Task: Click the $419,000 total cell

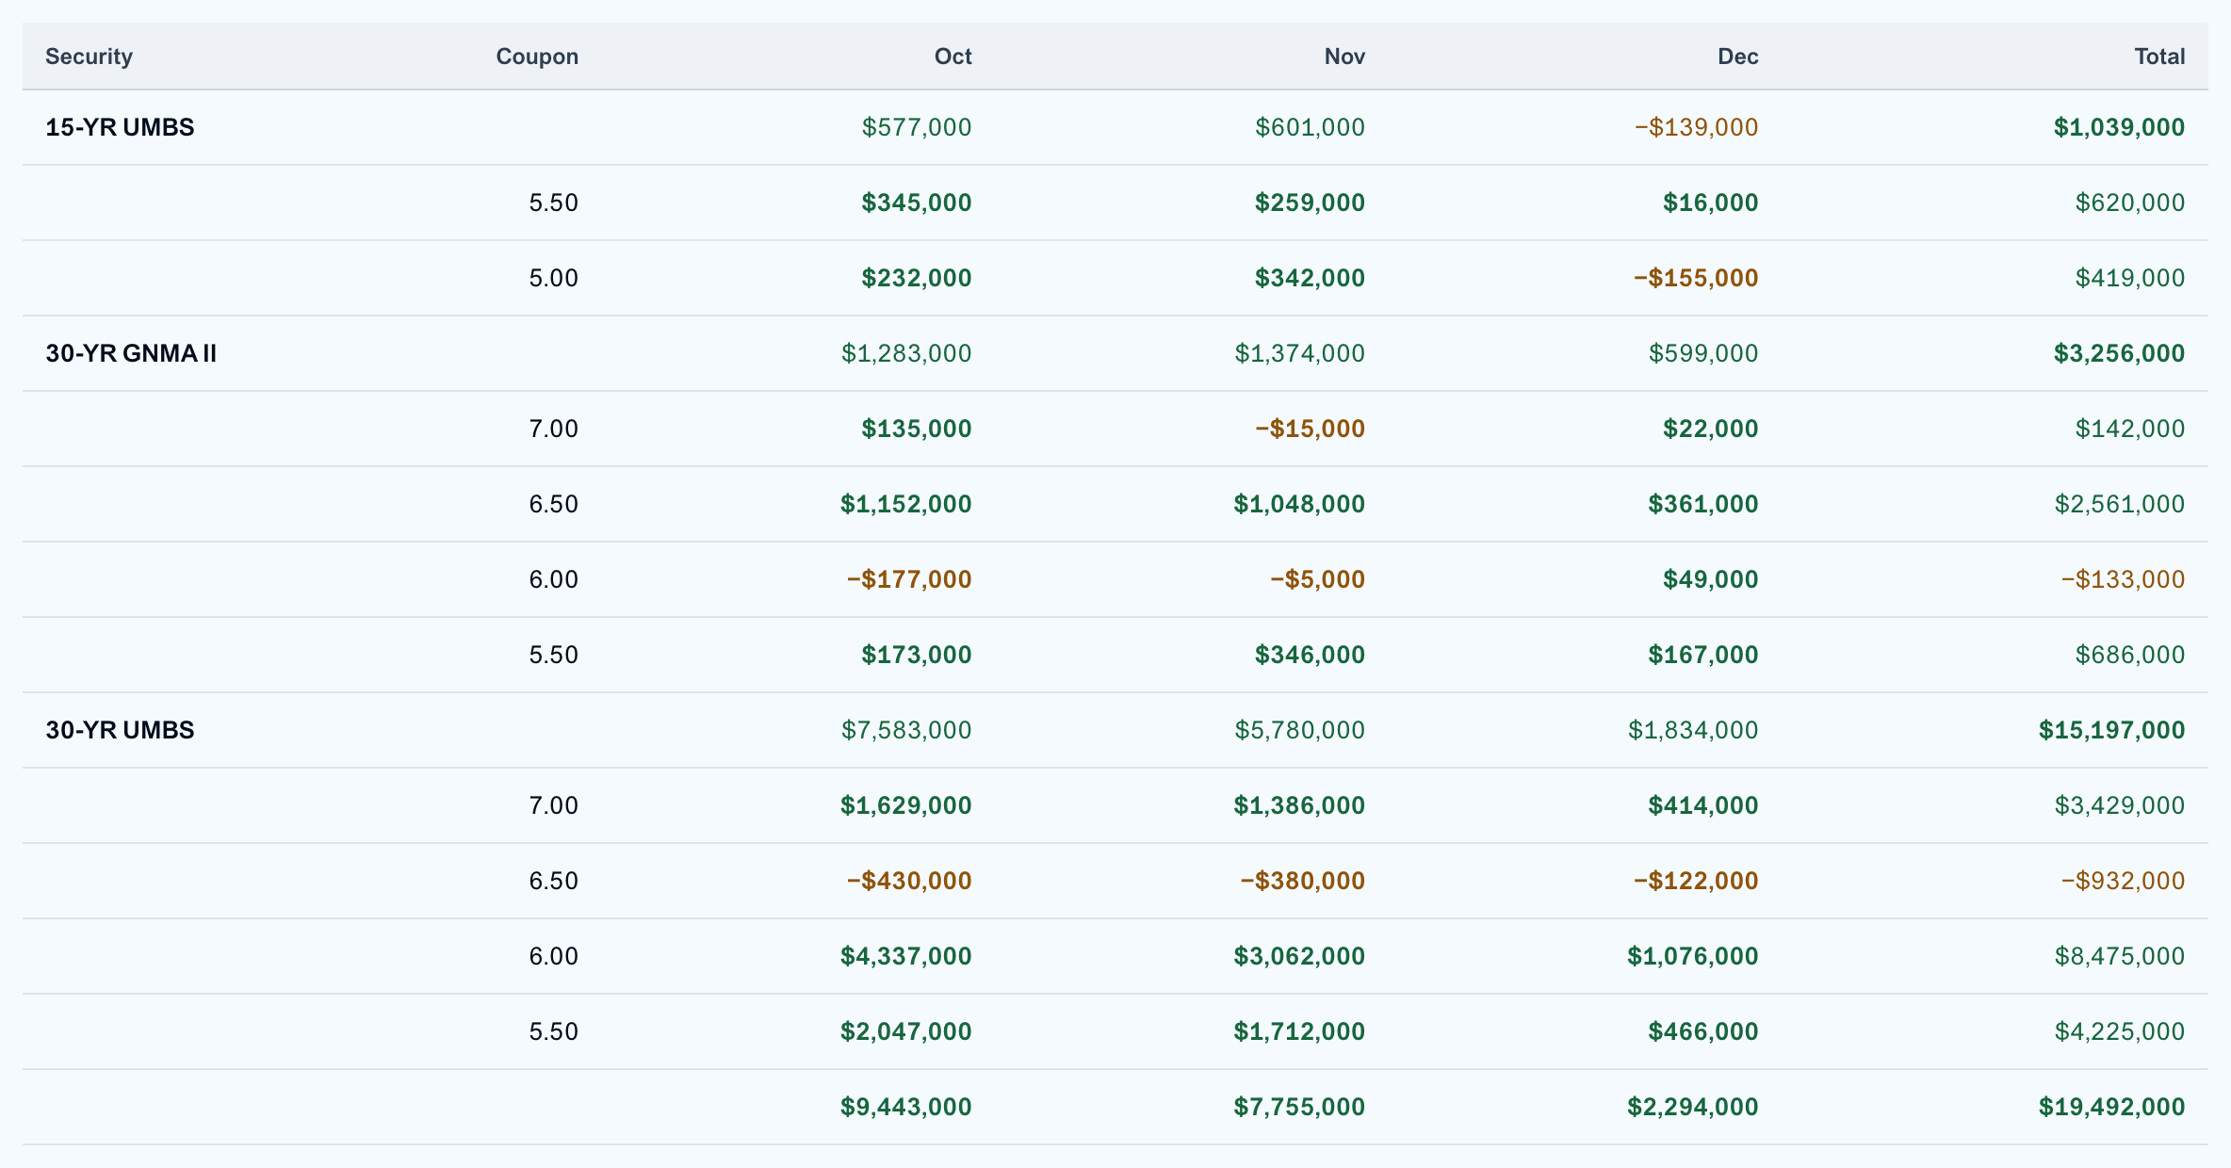Action: (2129, 278)
